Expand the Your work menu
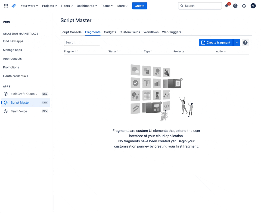This screenshot has width=261, height=213. [29, 6]
